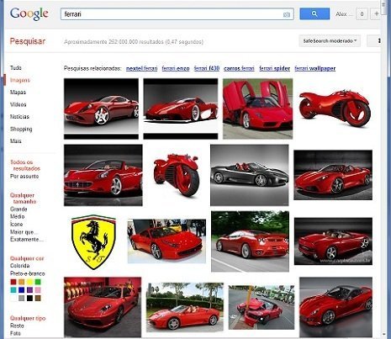Screen dimensions: 391x339
Task: Filter results Por assunto
Action: [24, 177]
